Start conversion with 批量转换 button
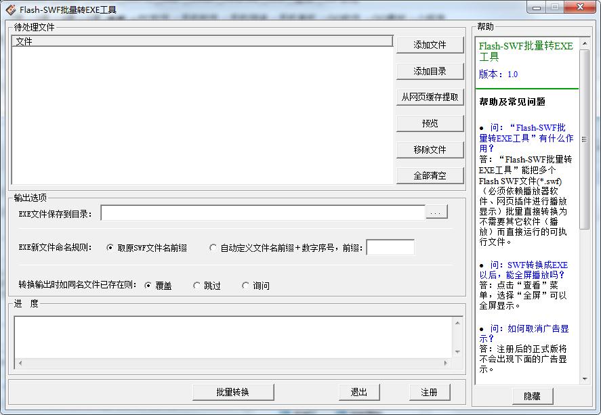This screenshot has width=601, height=415. tap(233, 392)
